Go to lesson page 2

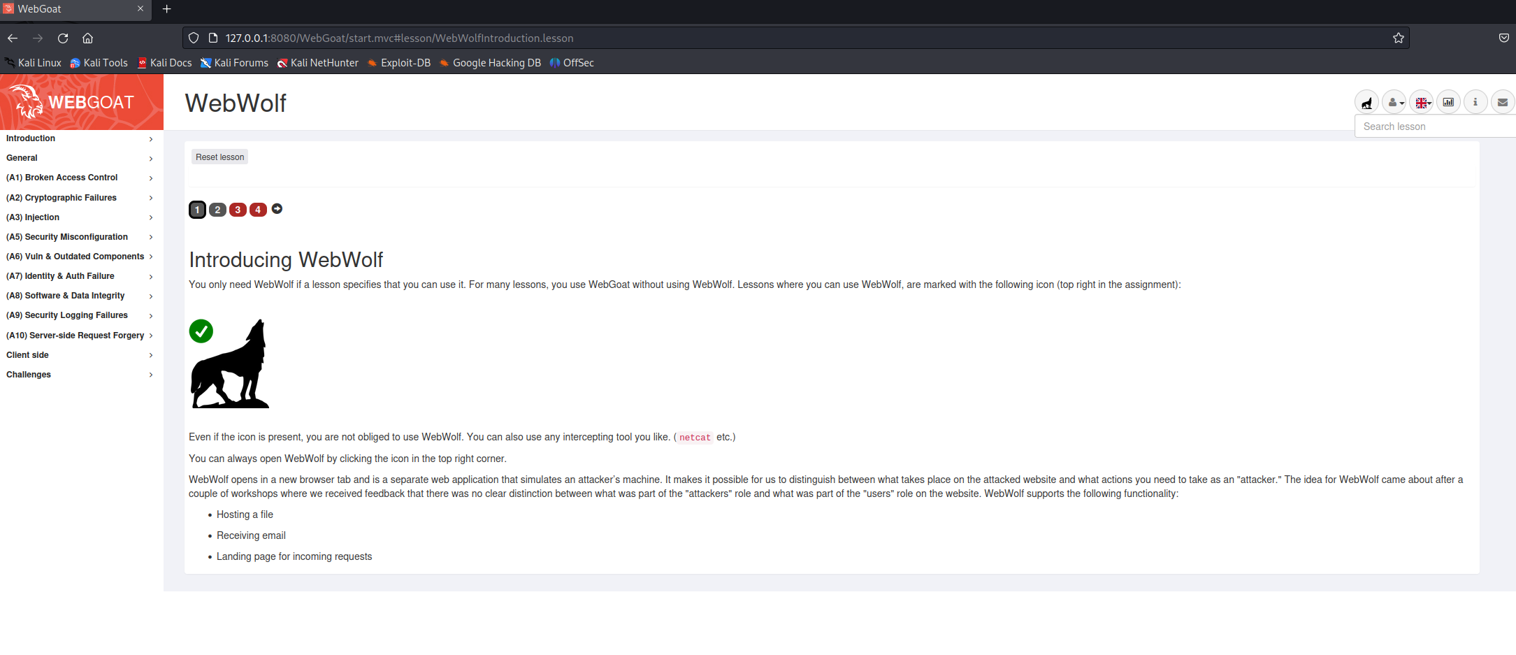pyautogui.click(x=217, y=210)
